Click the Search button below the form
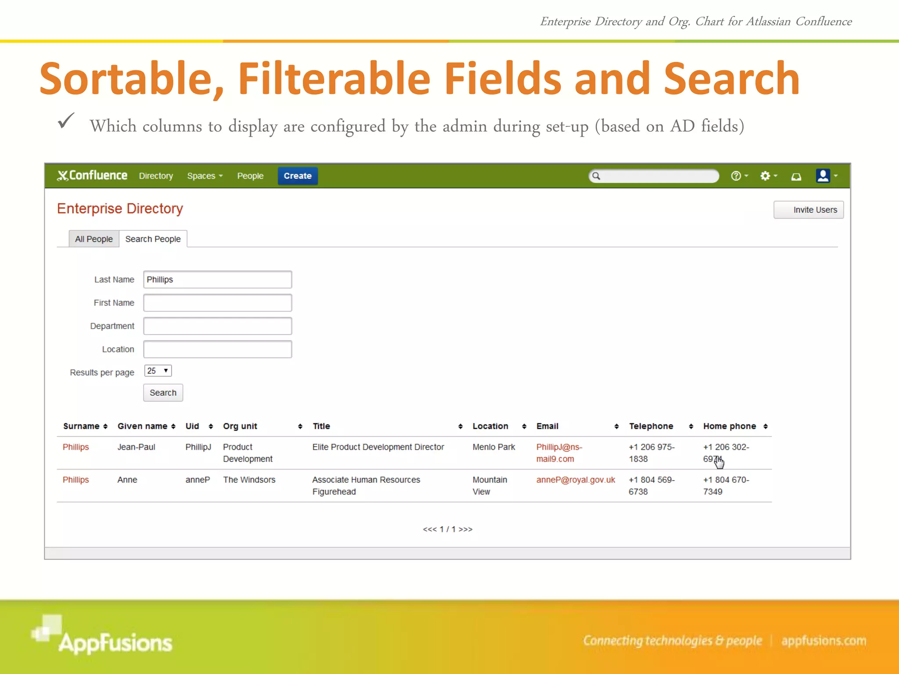 coord(163,393)
